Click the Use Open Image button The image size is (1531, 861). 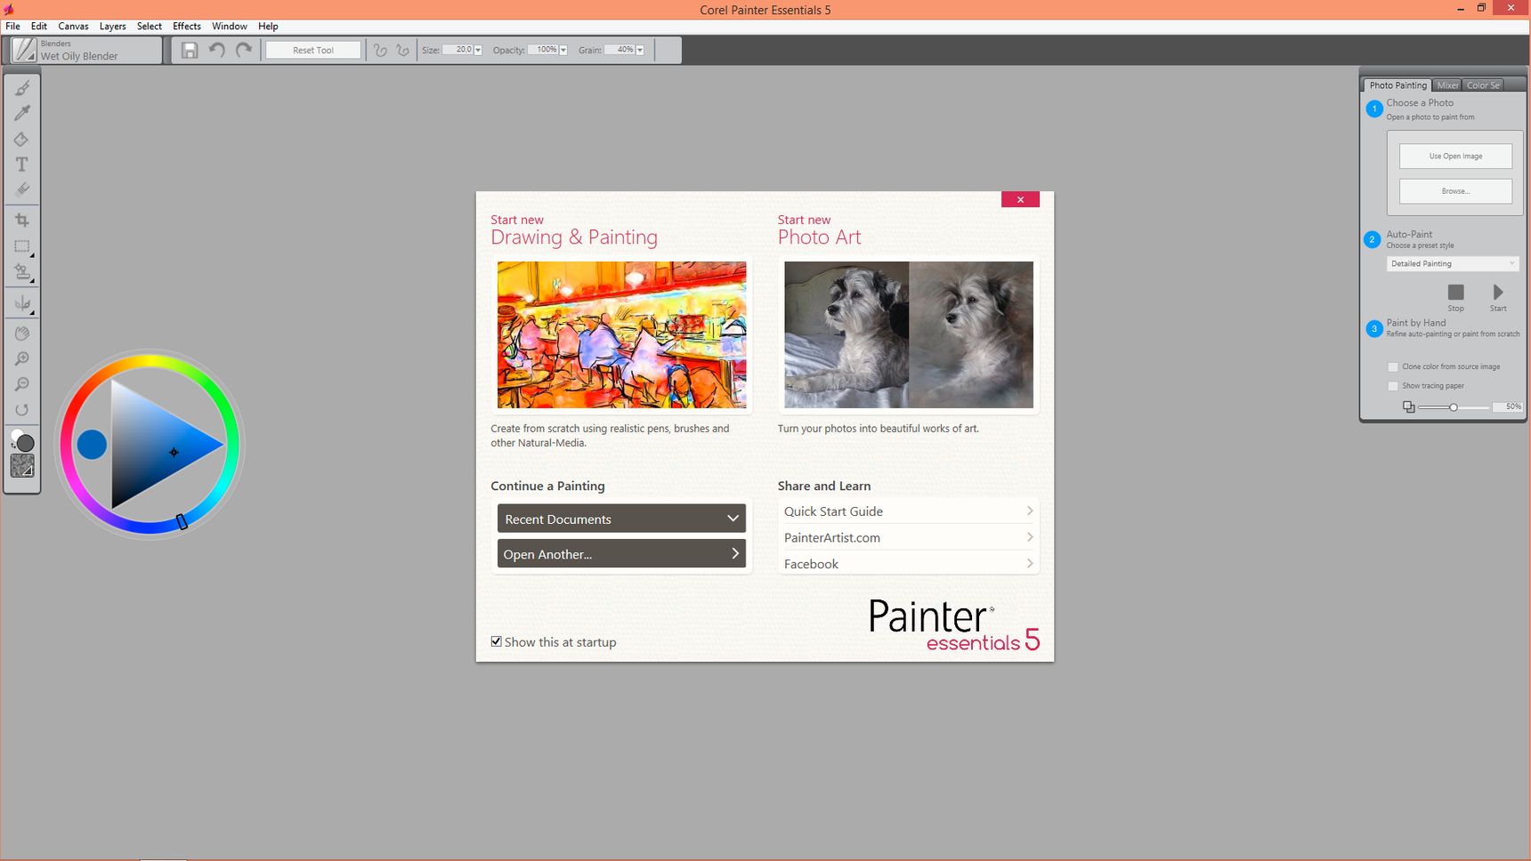click(1455, 156)
